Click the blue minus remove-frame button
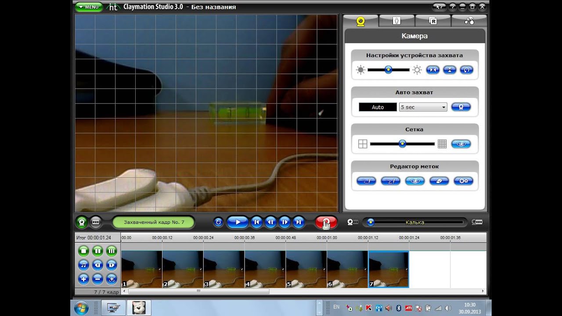Image resolution: width=562 pixels, height=316 pixels. click(98, 278)
